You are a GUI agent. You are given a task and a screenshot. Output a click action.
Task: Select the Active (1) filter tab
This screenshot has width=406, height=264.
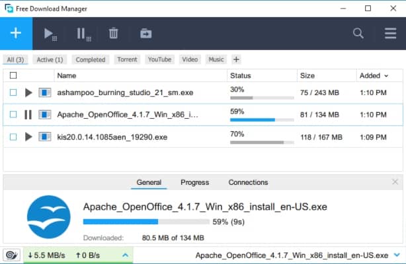point(50,59)
